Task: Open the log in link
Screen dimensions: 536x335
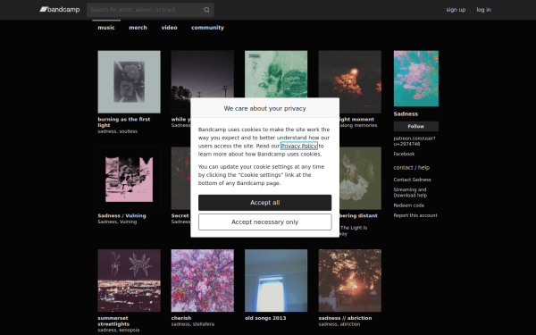Action: coord(483,10)
